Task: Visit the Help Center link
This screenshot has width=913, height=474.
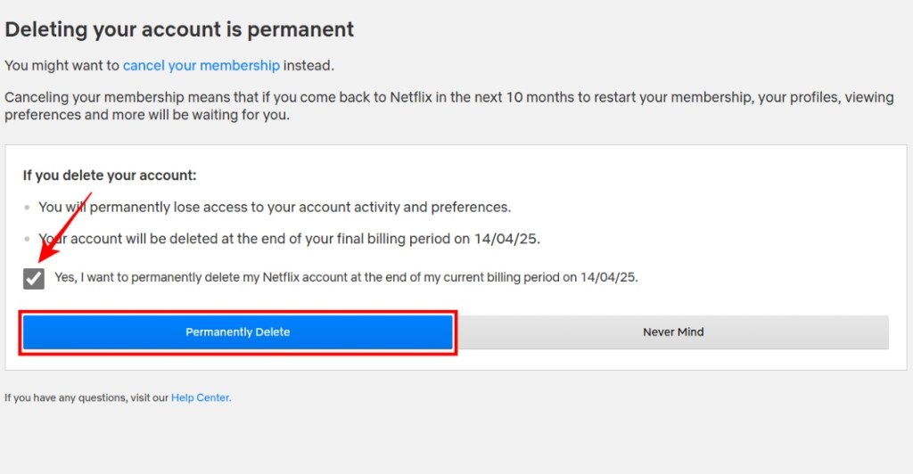Action: click(201, 398)
